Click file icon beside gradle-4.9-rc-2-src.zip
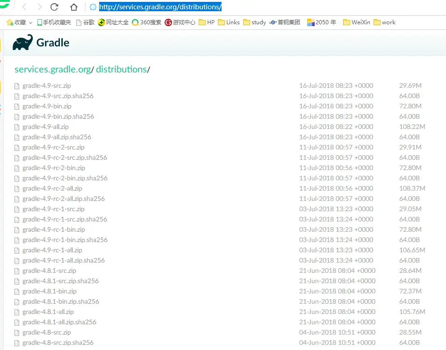 tap(17, 148)
